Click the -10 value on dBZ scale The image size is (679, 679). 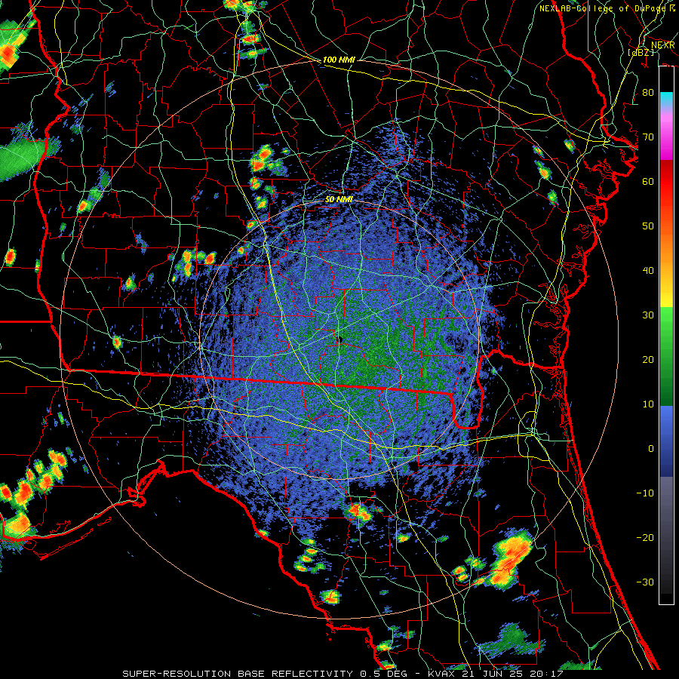pyautogui.click(x=645, y=493)
